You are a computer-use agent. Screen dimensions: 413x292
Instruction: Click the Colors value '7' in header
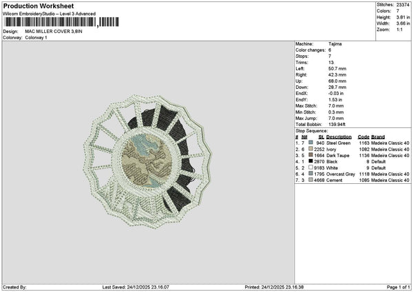coord(398,11)
